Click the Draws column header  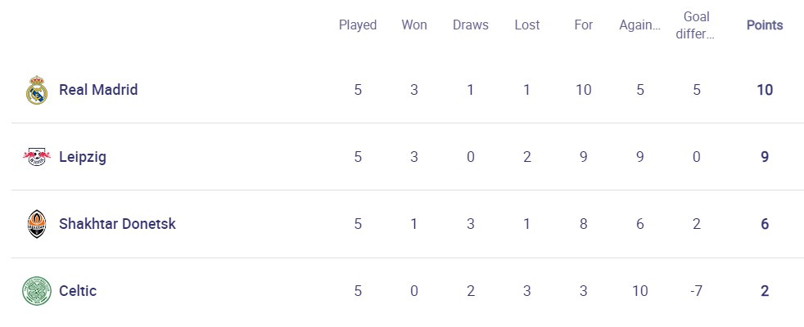pyautogui.click(x=471, y=25)
